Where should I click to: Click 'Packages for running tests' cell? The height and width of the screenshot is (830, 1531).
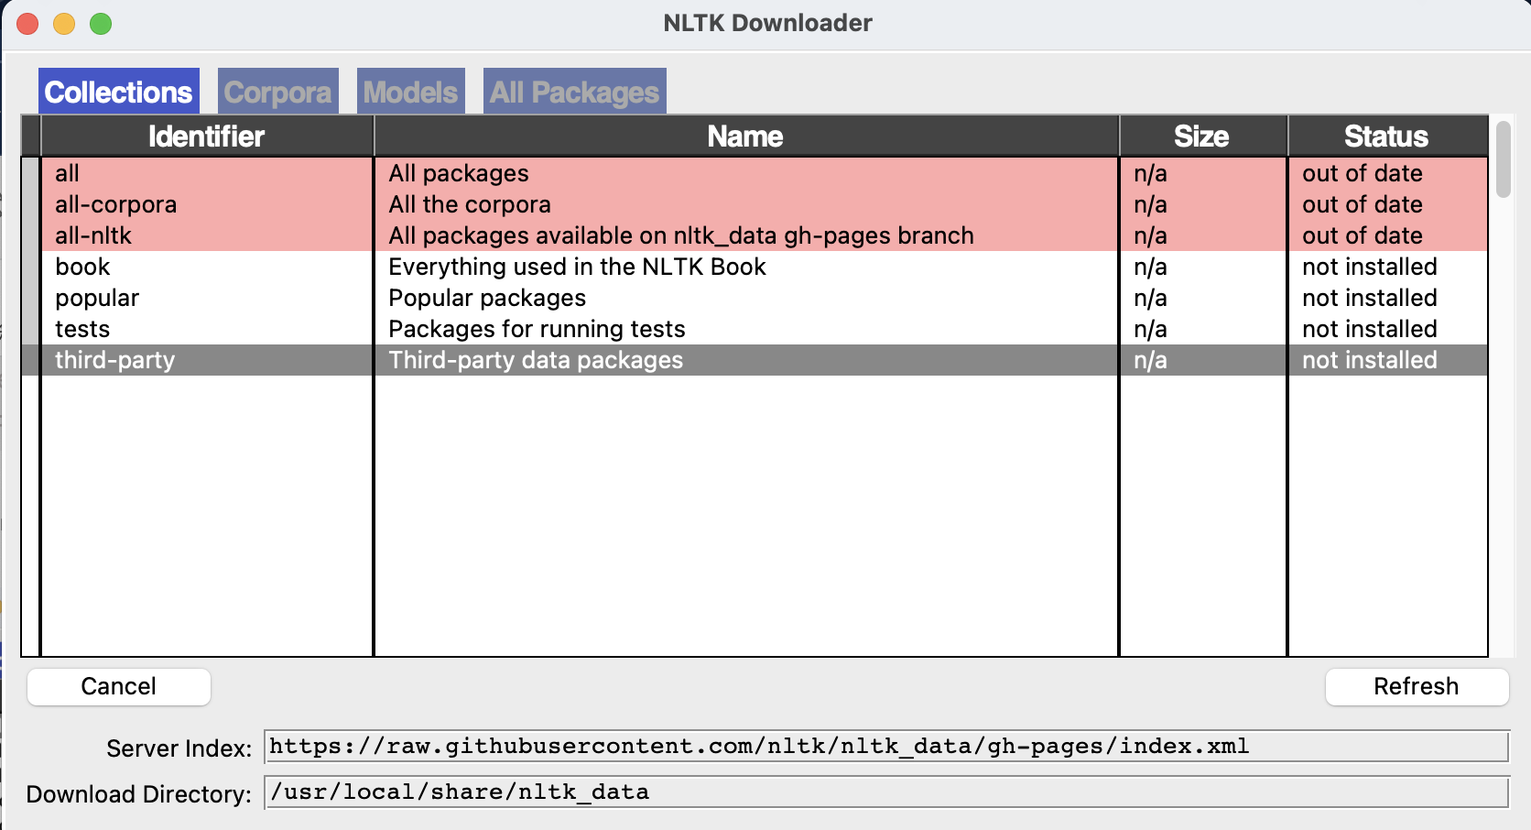[745, 329]
